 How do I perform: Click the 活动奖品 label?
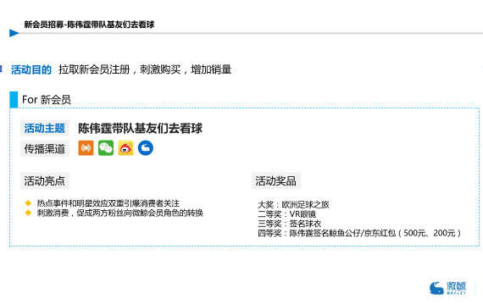(275, 180)
